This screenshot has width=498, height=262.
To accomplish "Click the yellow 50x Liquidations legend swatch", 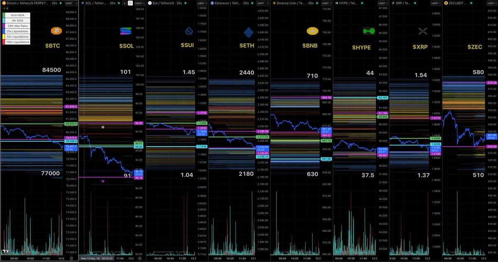I will (4, 36).
